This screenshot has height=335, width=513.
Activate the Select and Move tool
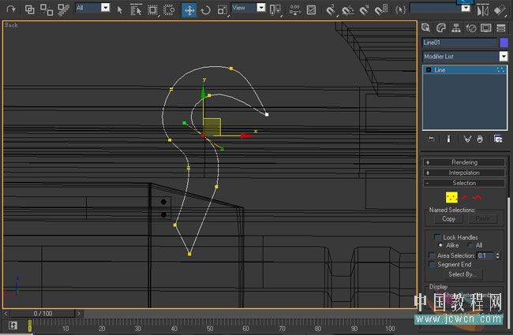pyautogui.click(x=189, y=10)
